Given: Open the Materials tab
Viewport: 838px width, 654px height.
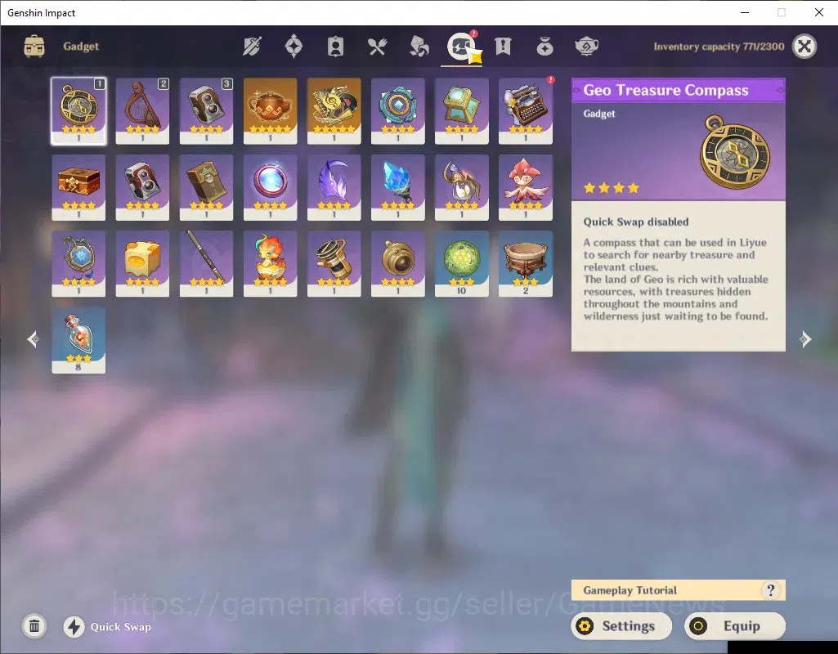Looking at the screenshot, I should (419, 47).
